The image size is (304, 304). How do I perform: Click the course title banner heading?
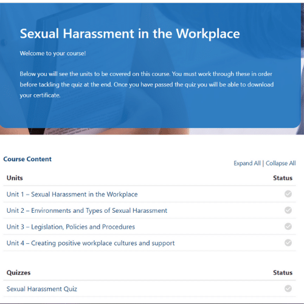point(130,33)
